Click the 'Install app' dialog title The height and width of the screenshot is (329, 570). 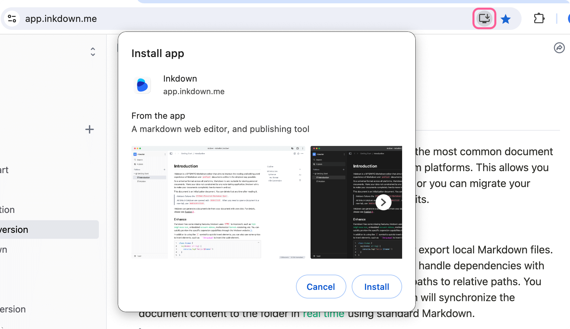[158, 53]
